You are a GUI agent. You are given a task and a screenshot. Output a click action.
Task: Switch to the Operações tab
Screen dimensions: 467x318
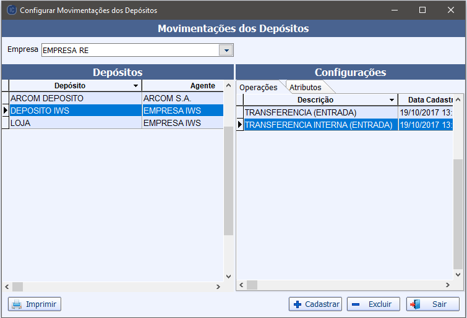pyautogui.click(x=259, y=88)
